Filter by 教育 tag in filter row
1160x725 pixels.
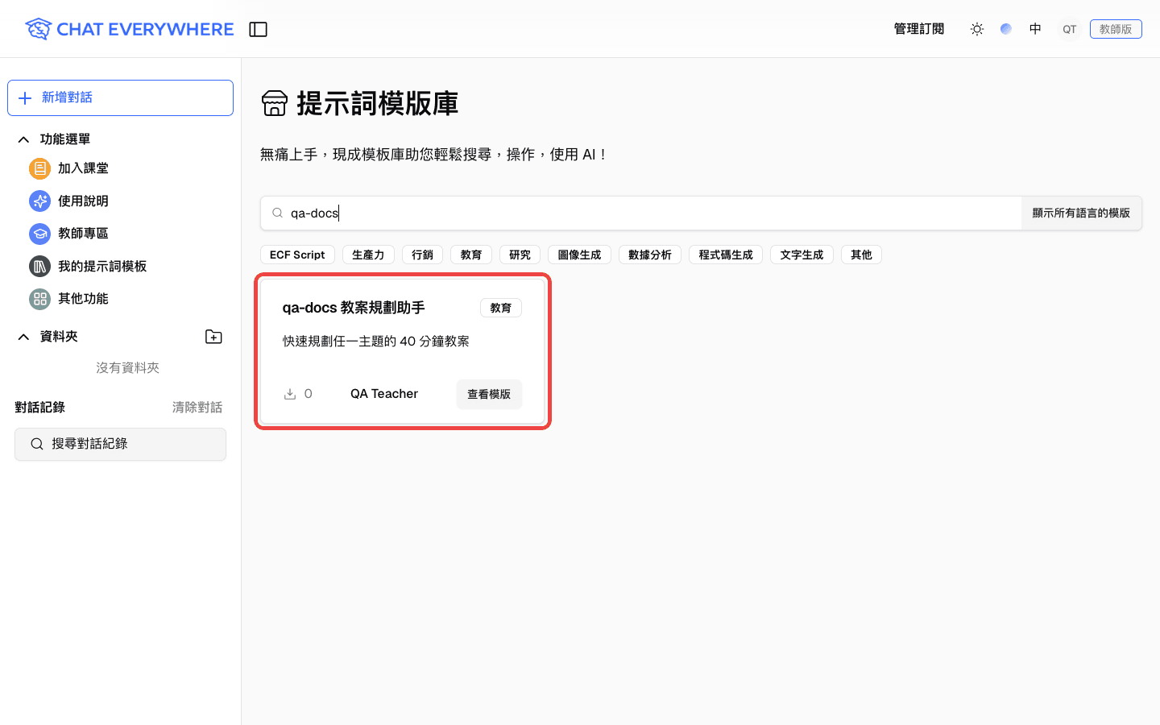pyautogui.click(x=471, y=255)
